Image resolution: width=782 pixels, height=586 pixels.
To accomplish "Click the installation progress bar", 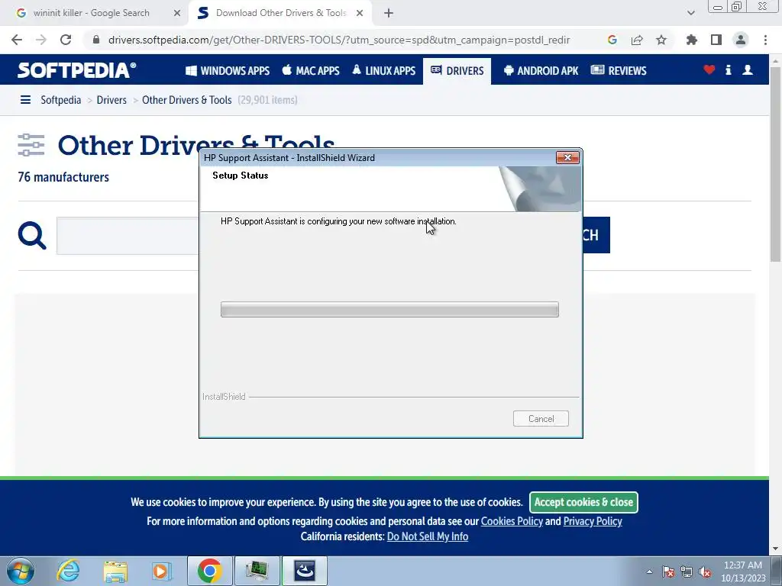I will [389, 310].
